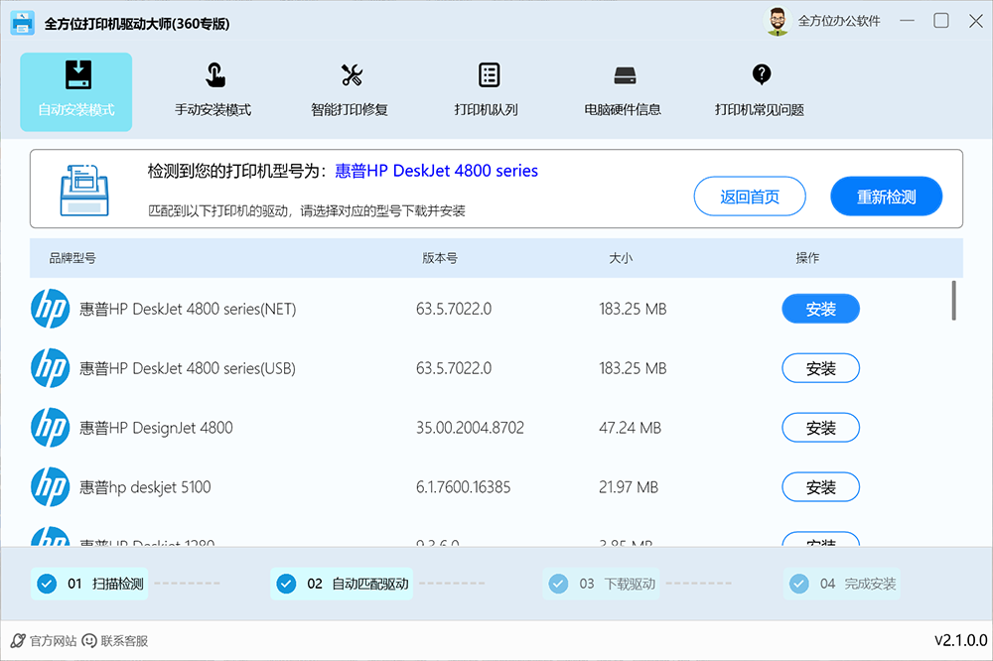
Task: Click the 电脑硬件信息 drive icon
Action: (624, 75)
